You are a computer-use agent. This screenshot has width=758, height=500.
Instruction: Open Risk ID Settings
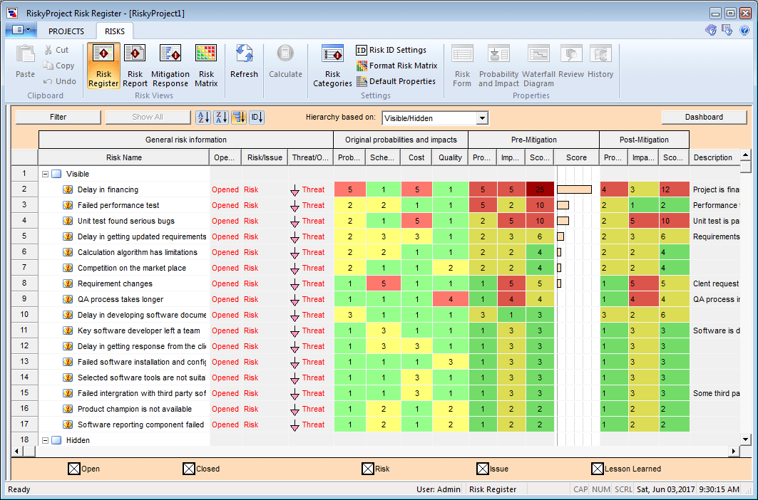(x=391, y=51)
